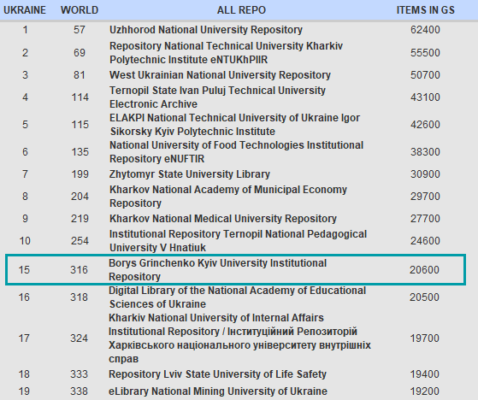Open National University of Food Technologies eNUFTIR

(236, 152)
